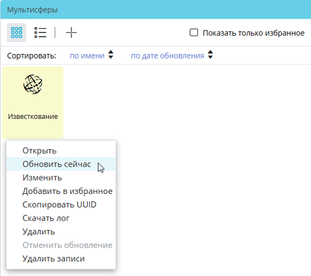
Task: Click the plus icon to add multisphere
Action: click(72, 33)
